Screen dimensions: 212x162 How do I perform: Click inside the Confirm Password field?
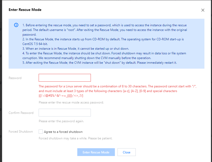tap(64, 112)
